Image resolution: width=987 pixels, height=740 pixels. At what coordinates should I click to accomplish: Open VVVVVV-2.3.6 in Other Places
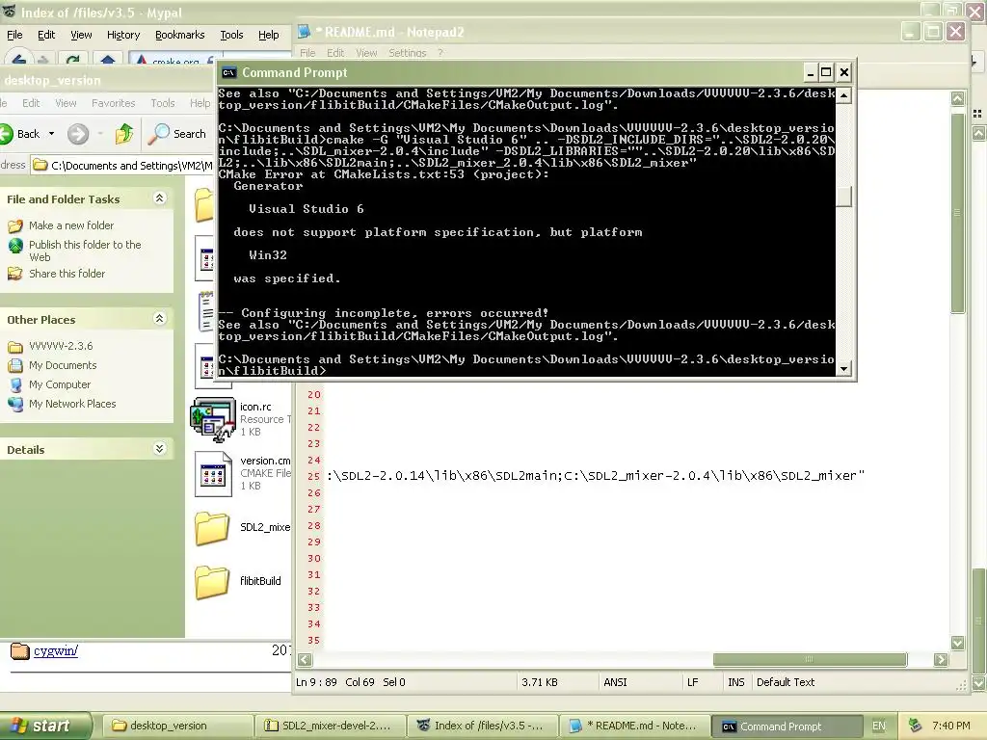[61, 346]
